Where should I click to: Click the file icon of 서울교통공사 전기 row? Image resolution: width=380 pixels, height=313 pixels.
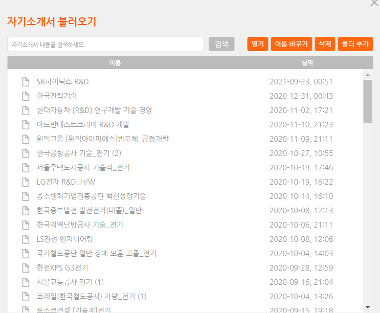pos(26,282)
